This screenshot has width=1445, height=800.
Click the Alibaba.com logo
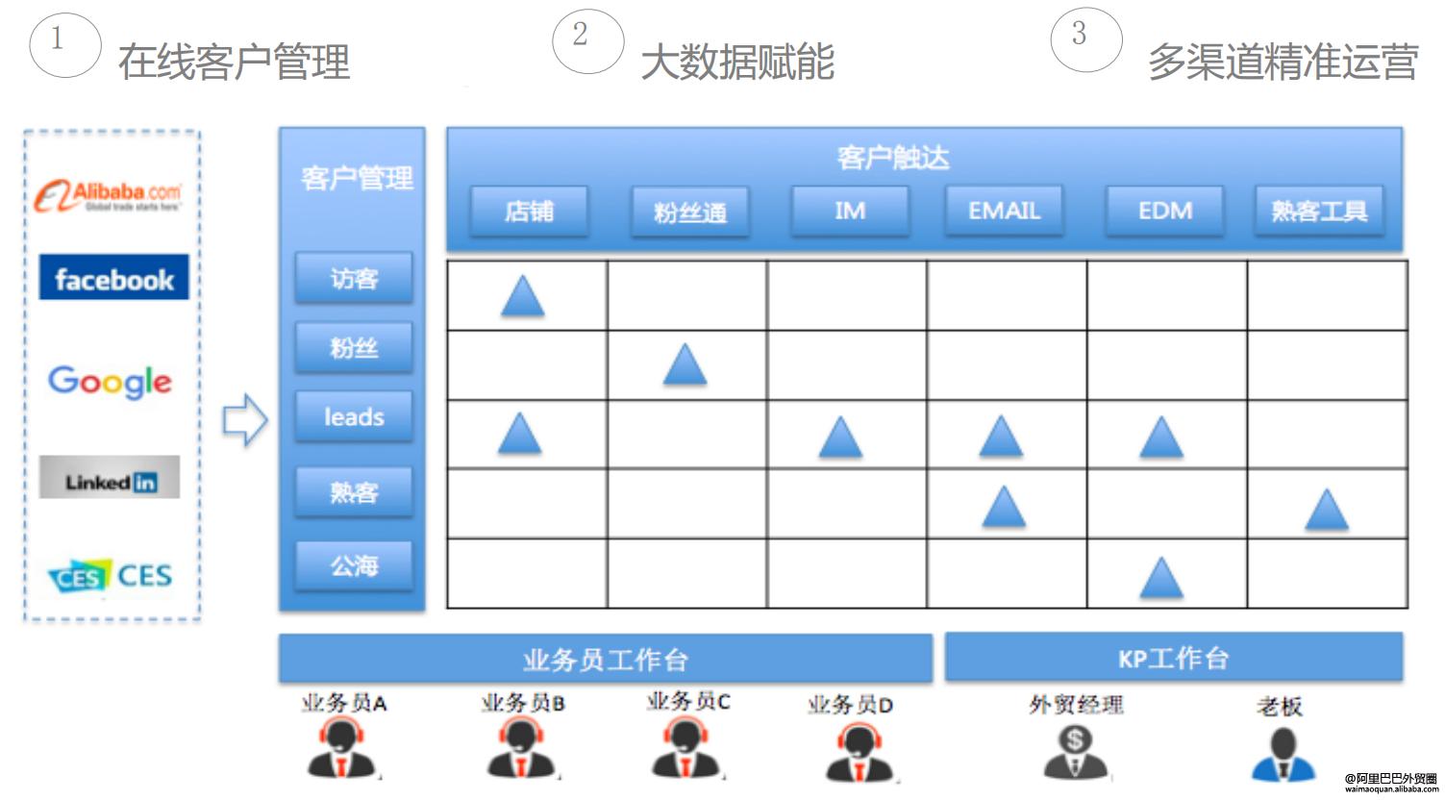click(x=109, y=192)
